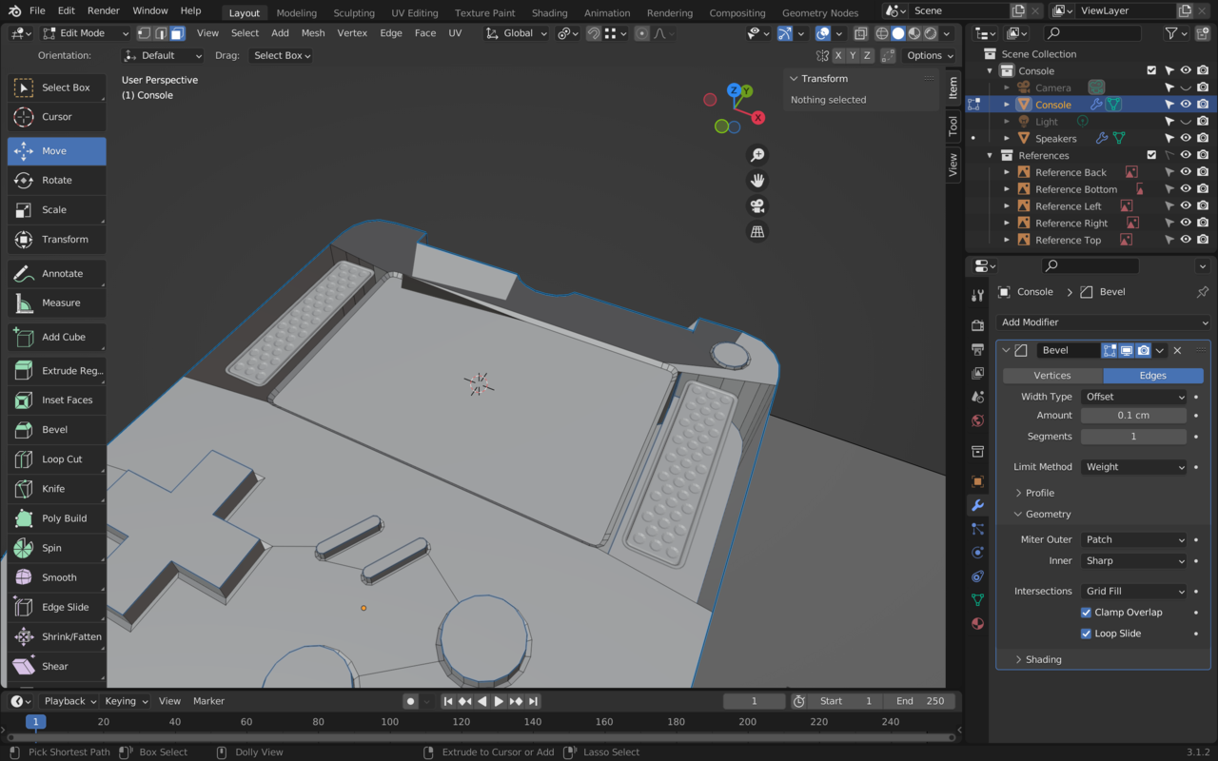Open the Modifier properties wrench tab
The image size is (1218, 761).
977,505
